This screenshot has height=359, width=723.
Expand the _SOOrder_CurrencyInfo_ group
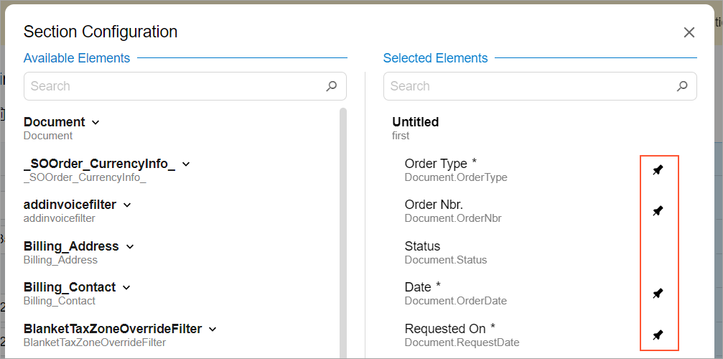(186, 164)
